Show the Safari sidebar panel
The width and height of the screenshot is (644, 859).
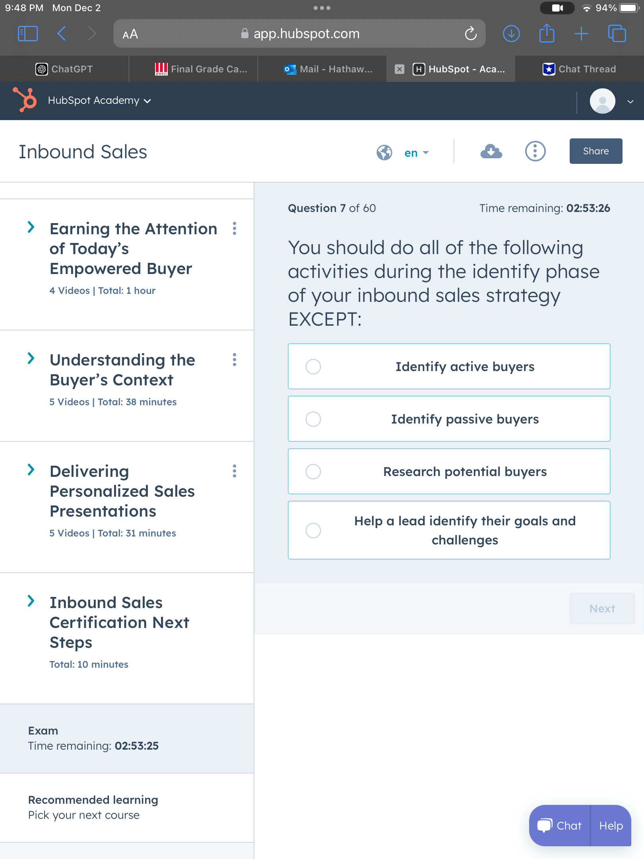[28, 34]
